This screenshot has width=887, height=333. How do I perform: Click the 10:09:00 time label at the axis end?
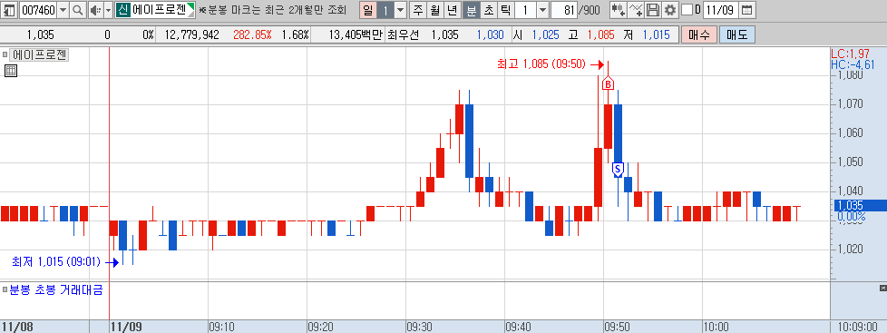[x=858, y=327]
